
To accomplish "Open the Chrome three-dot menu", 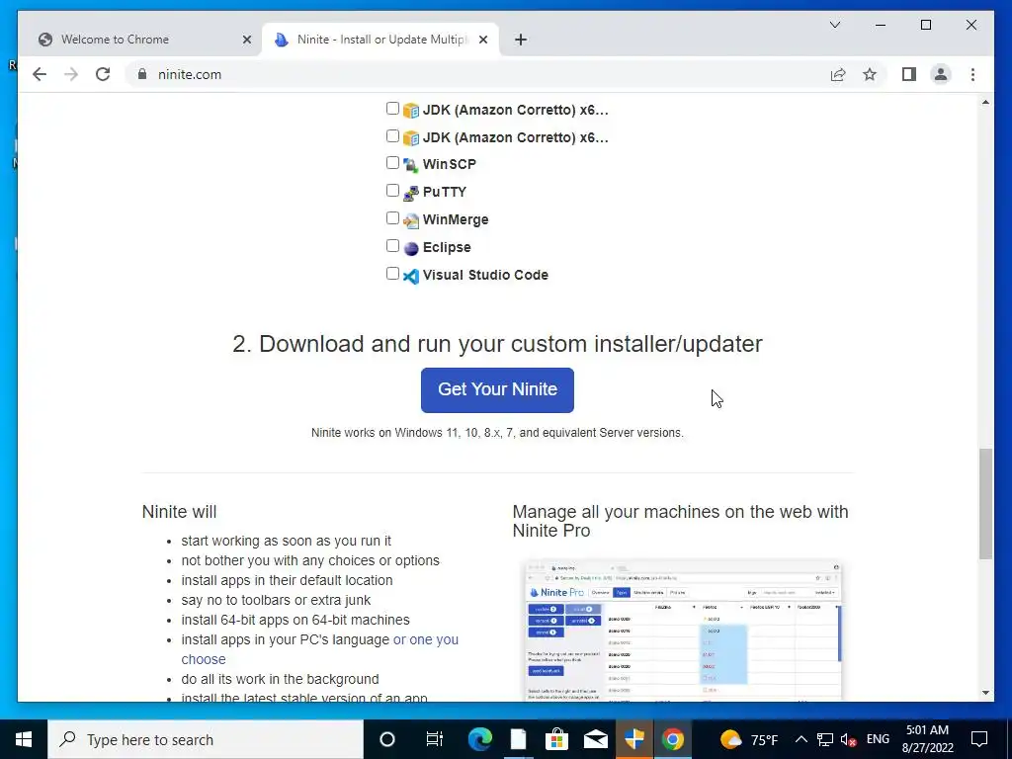I will pos(972,74).
